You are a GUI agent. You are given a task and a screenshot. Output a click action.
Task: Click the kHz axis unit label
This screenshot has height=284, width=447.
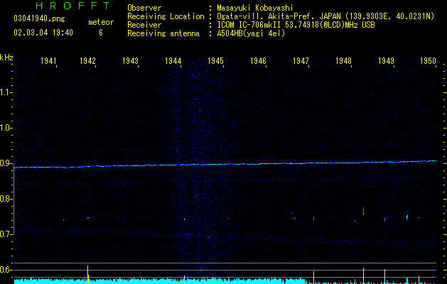[6, 58]
